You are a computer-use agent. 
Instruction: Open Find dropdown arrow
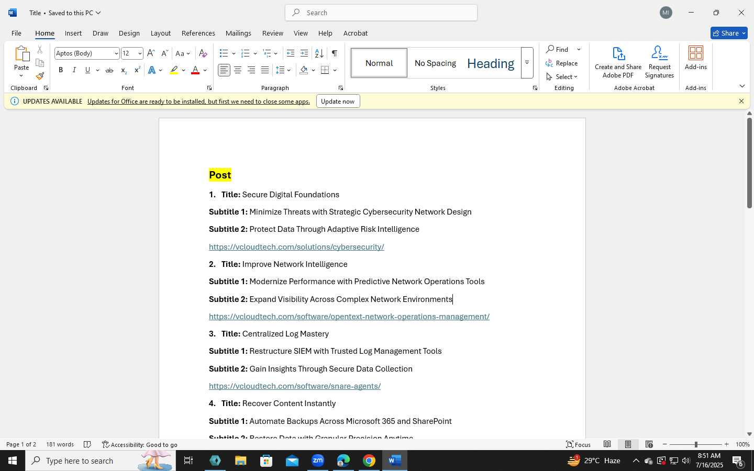click(x=579, y=49)
